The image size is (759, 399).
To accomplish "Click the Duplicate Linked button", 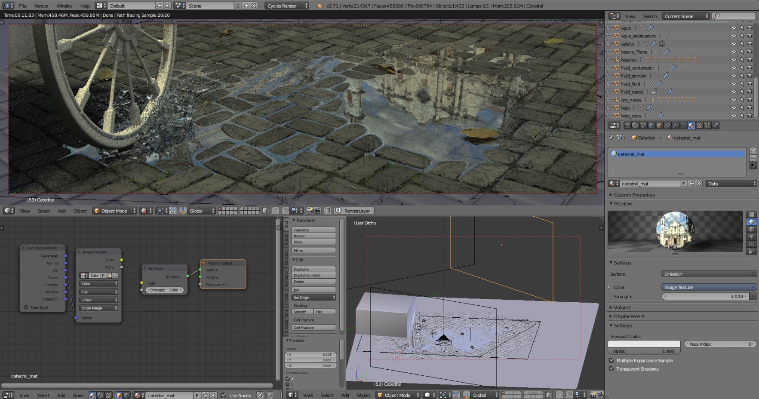I will click(x=313, y=275).
